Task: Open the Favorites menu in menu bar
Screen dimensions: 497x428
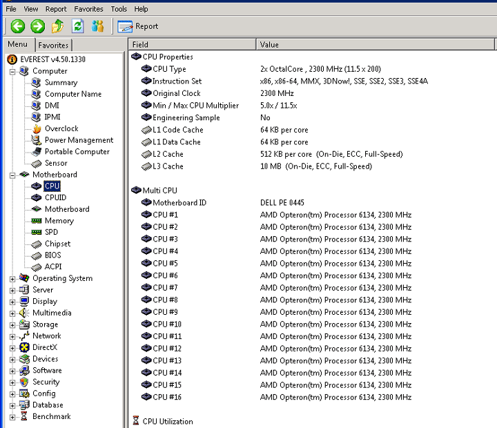Action: point(88,9)
